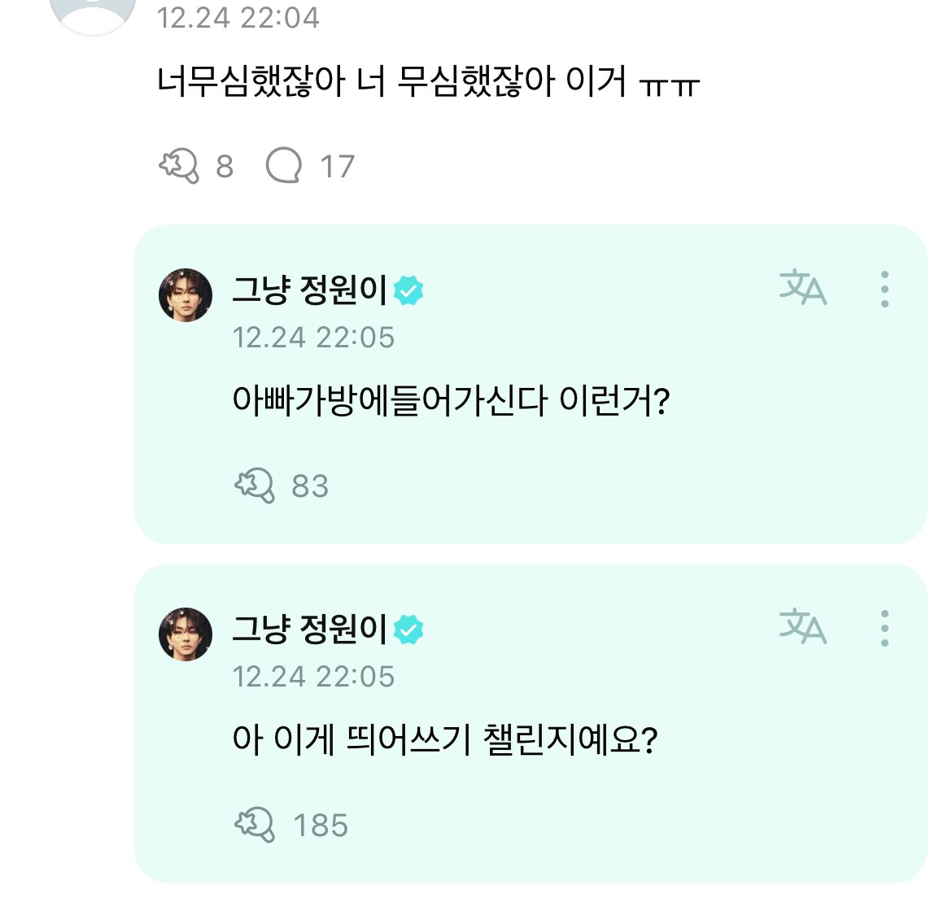Click verified badge on the 22:05 아빠가방에 reply
Viewport: 952px width, 911px height.
pos(408,290)
